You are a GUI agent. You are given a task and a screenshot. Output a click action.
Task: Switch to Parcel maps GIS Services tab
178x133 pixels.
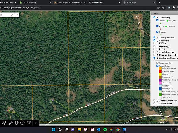point(70,2)
